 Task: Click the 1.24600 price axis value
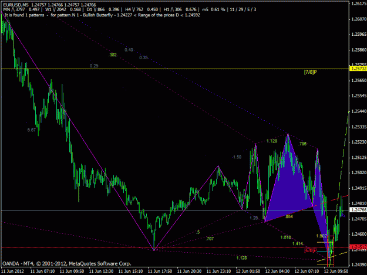[359, 234]
